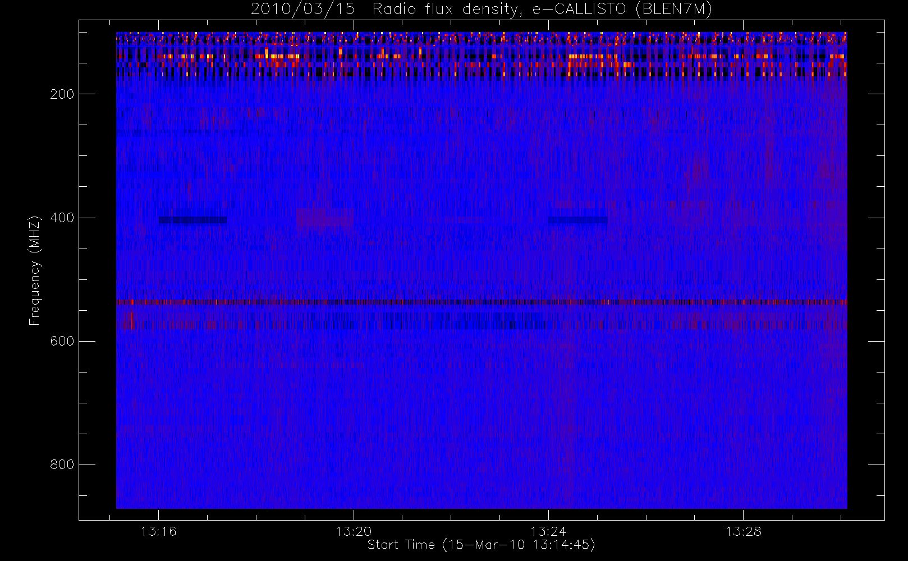Screen dimensions: 908x561
Task: Click the plot title 'Radio flux density, e-CALLISTO (BLEN7M)'
Action: [542, 10]
